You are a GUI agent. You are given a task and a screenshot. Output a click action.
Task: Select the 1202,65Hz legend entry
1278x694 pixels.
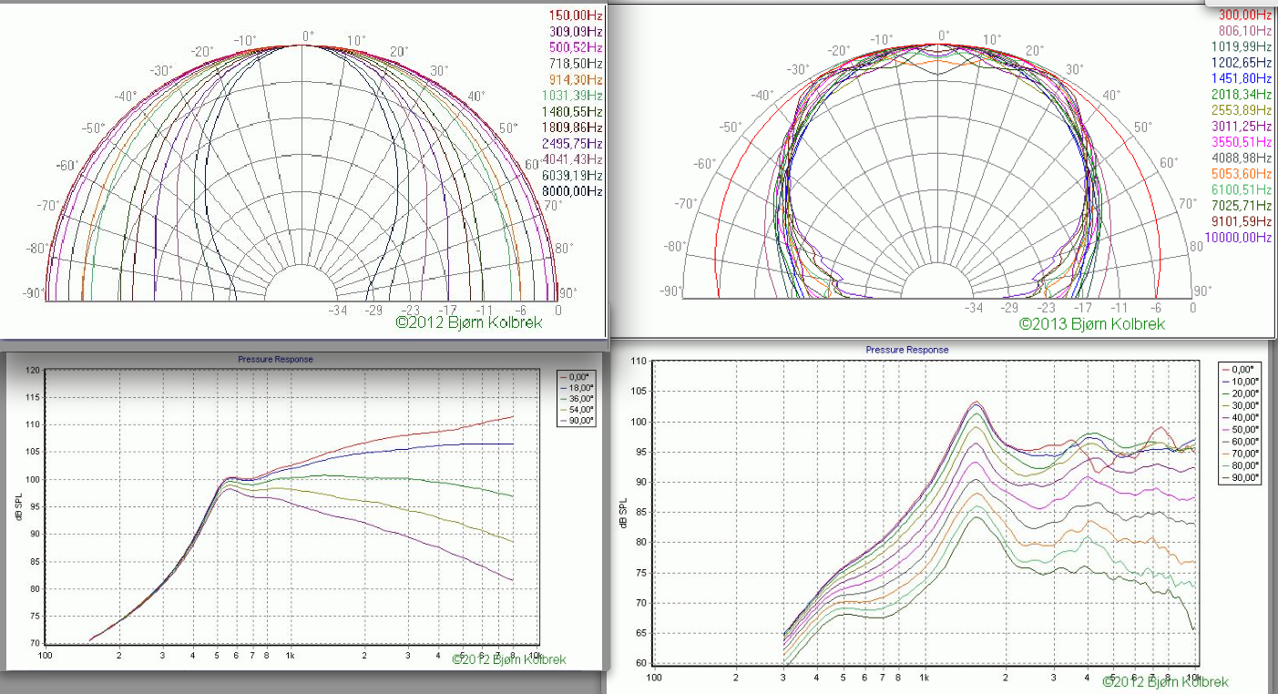coord(1242,63)
